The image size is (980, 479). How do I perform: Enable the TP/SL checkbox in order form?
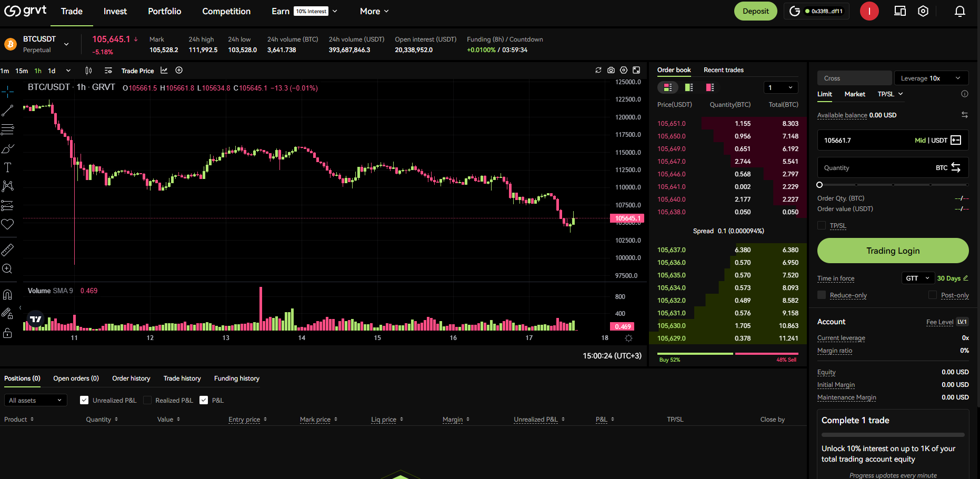click(822, 226)
